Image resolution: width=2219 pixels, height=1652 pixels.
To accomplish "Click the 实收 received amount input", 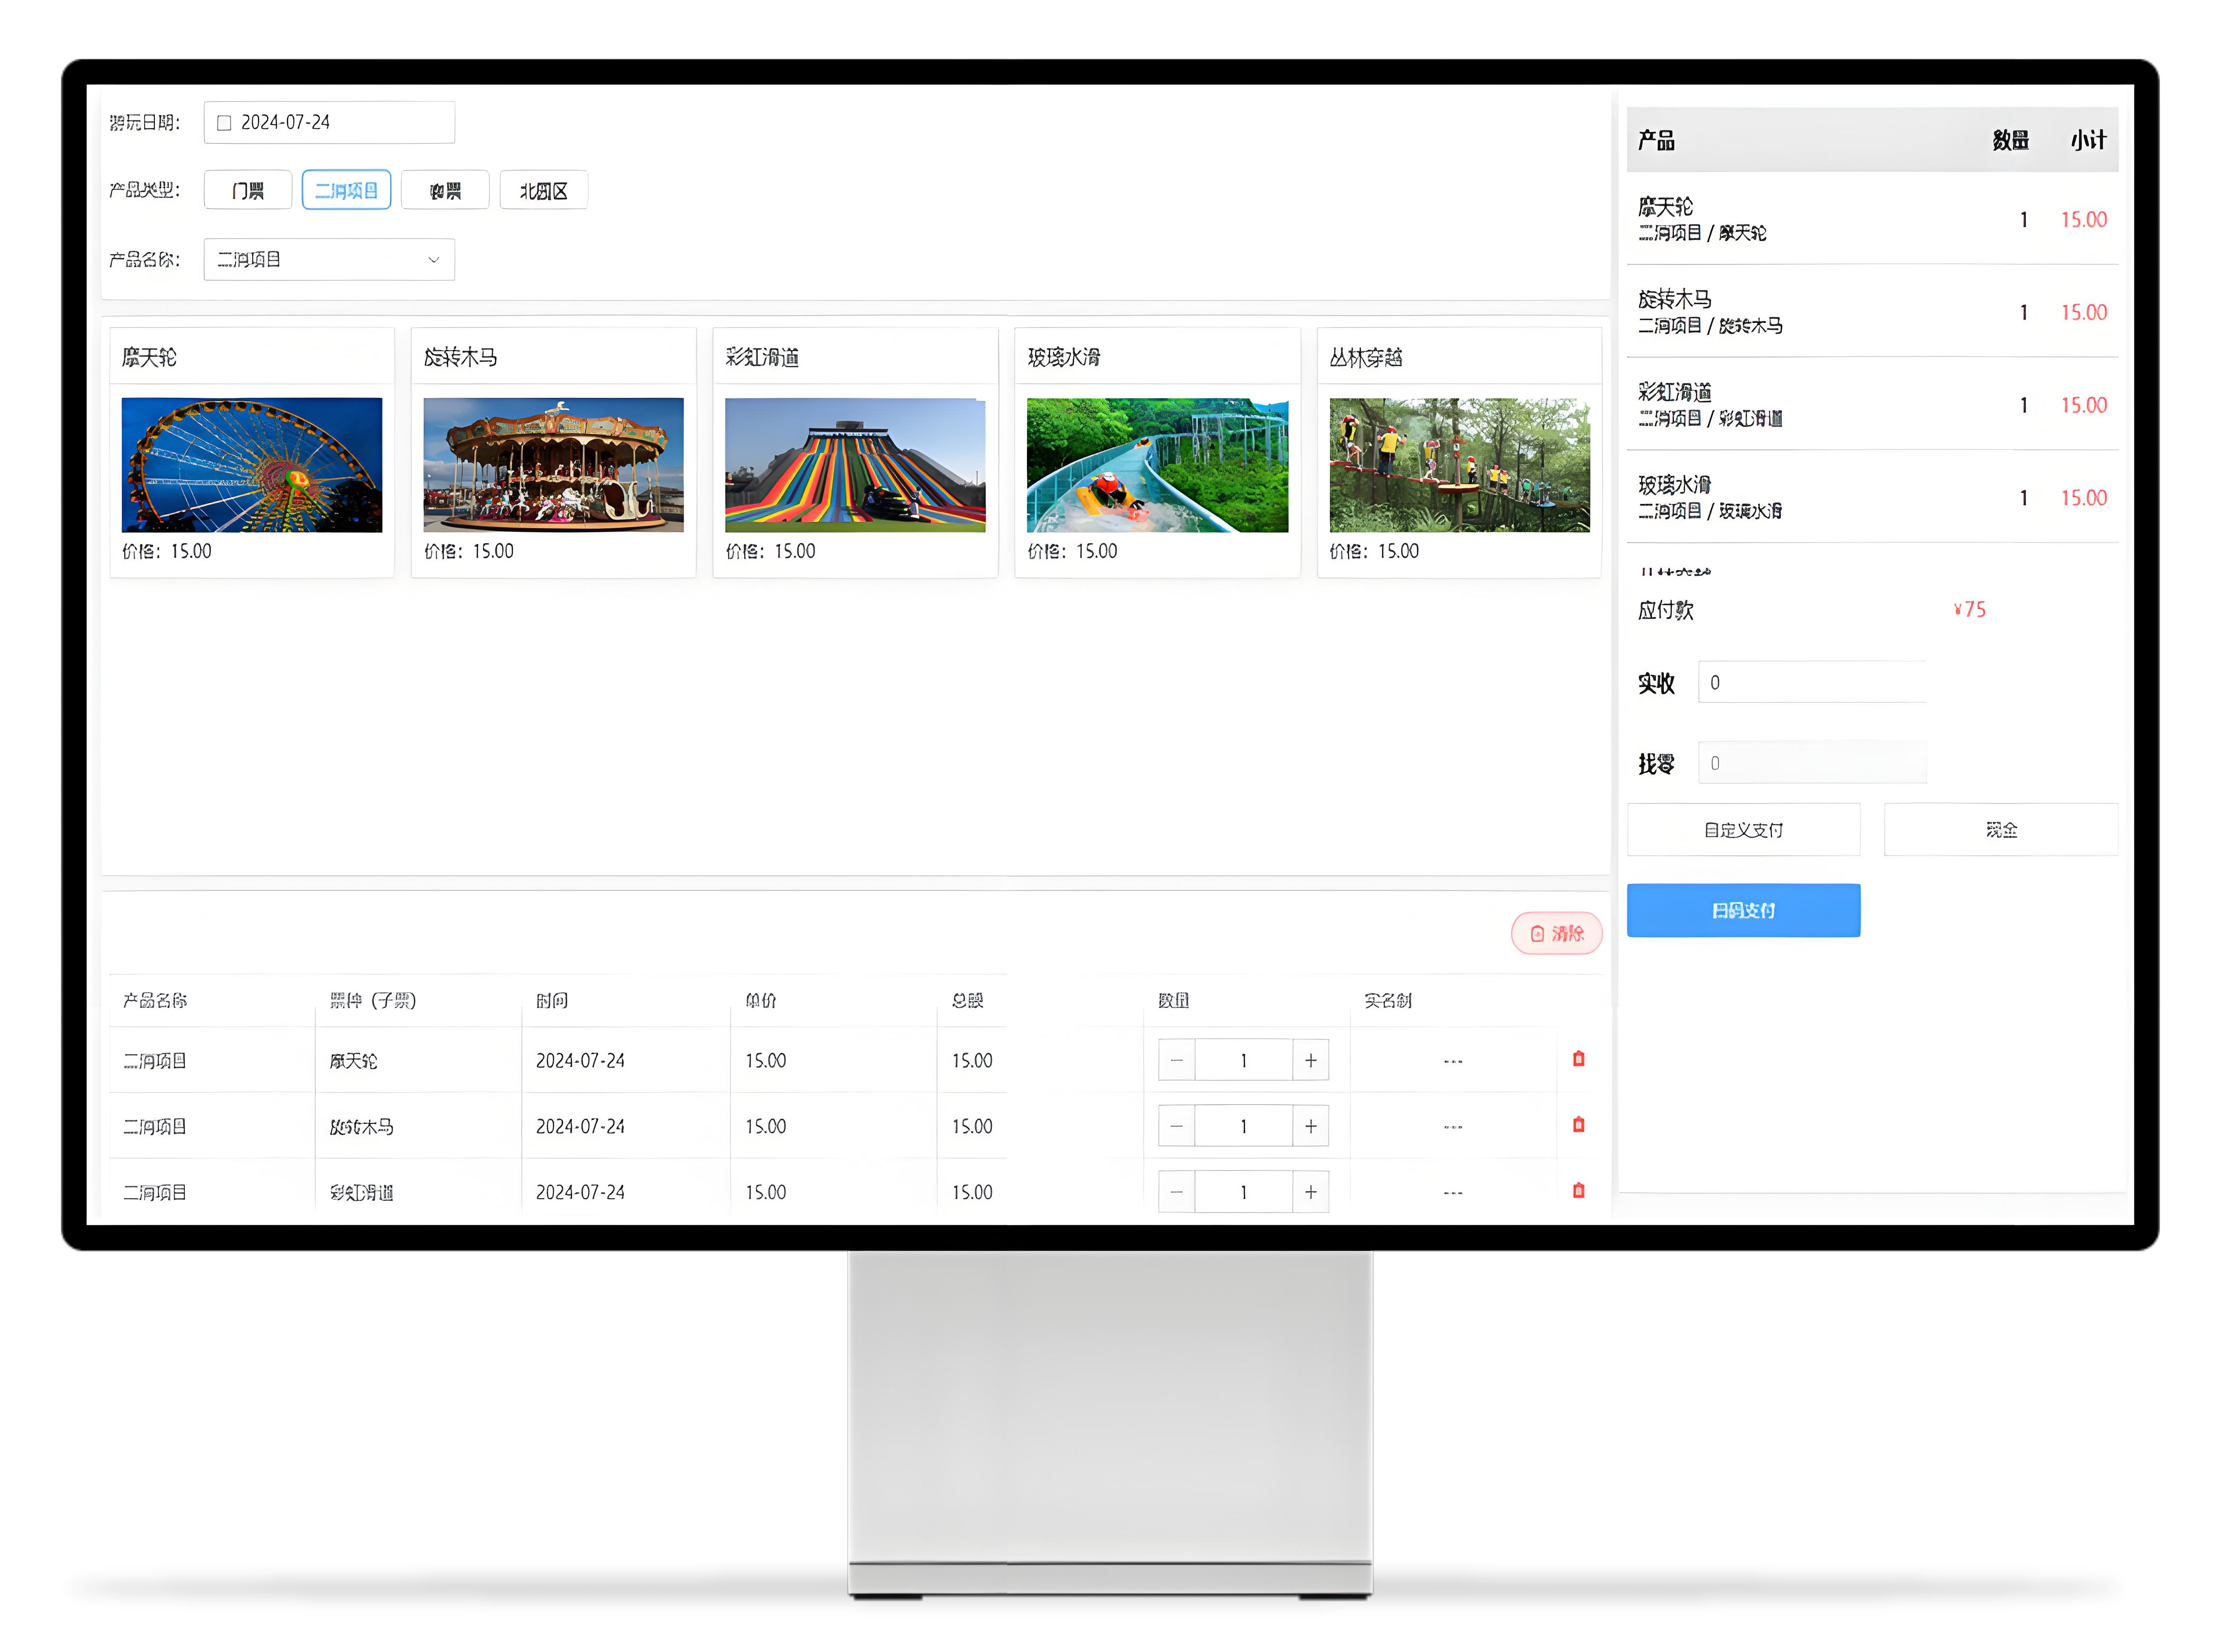I will (x=1812, y=682).
